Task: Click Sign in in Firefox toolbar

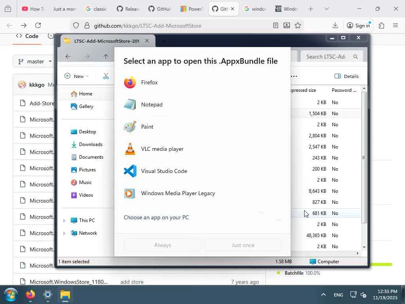Action: click(358, 25)
